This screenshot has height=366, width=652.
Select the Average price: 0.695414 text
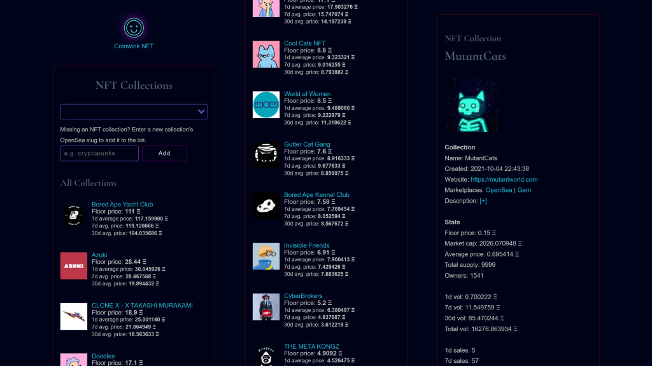(x=481, y=254)
